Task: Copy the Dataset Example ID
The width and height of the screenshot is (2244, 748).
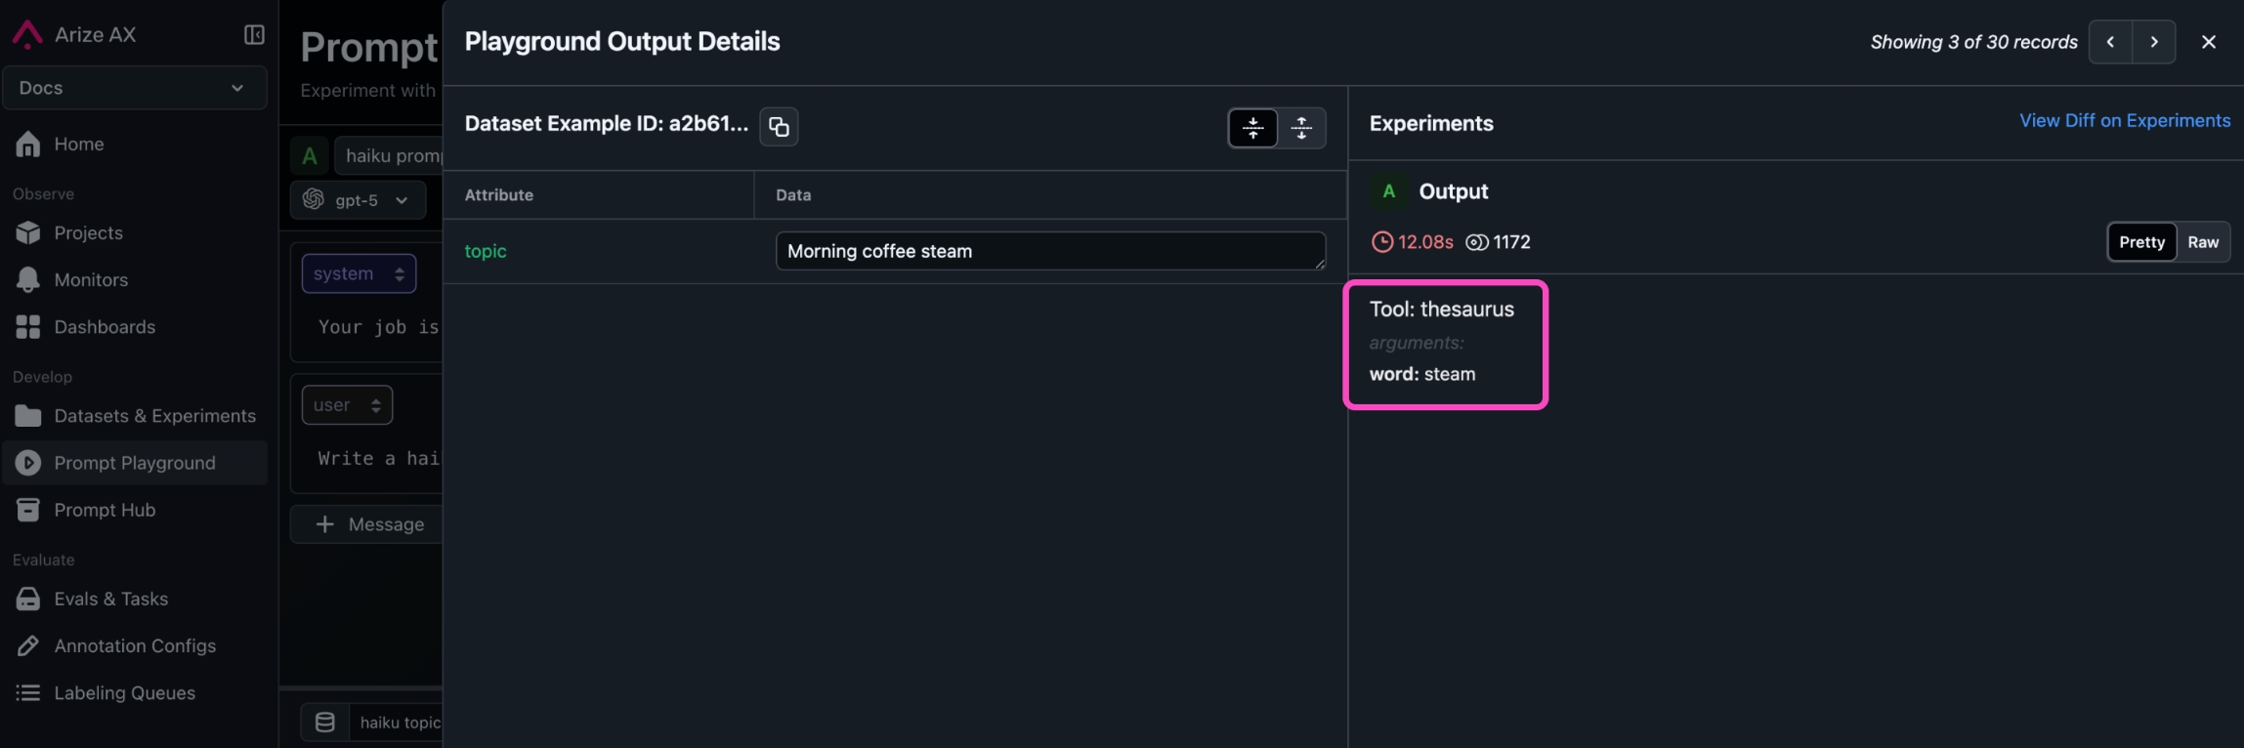Action: tap(778, 126)
